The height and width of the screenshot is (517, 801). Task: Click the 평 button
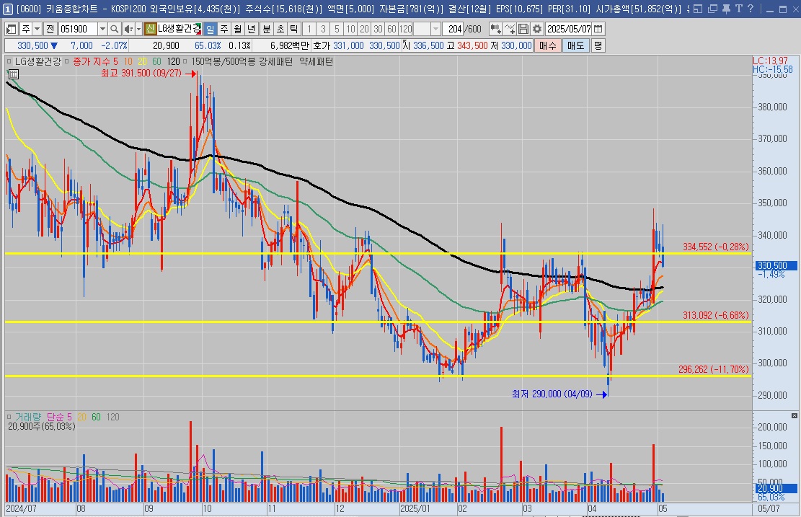click(x=598, y=45)
